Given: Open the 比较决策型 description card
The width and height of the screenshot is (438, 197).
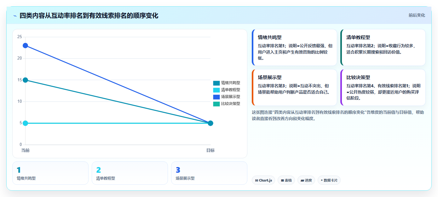Looking at the screenshot, I should (x=383, y=87).
